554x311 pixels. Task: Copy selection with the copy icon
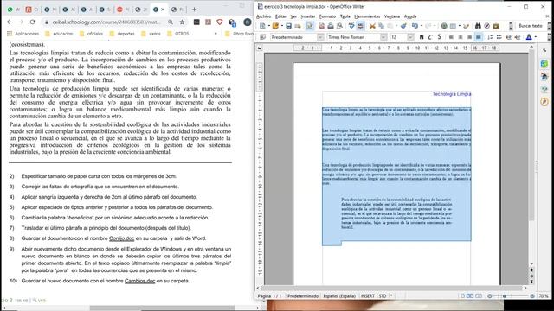coord(381,26)
